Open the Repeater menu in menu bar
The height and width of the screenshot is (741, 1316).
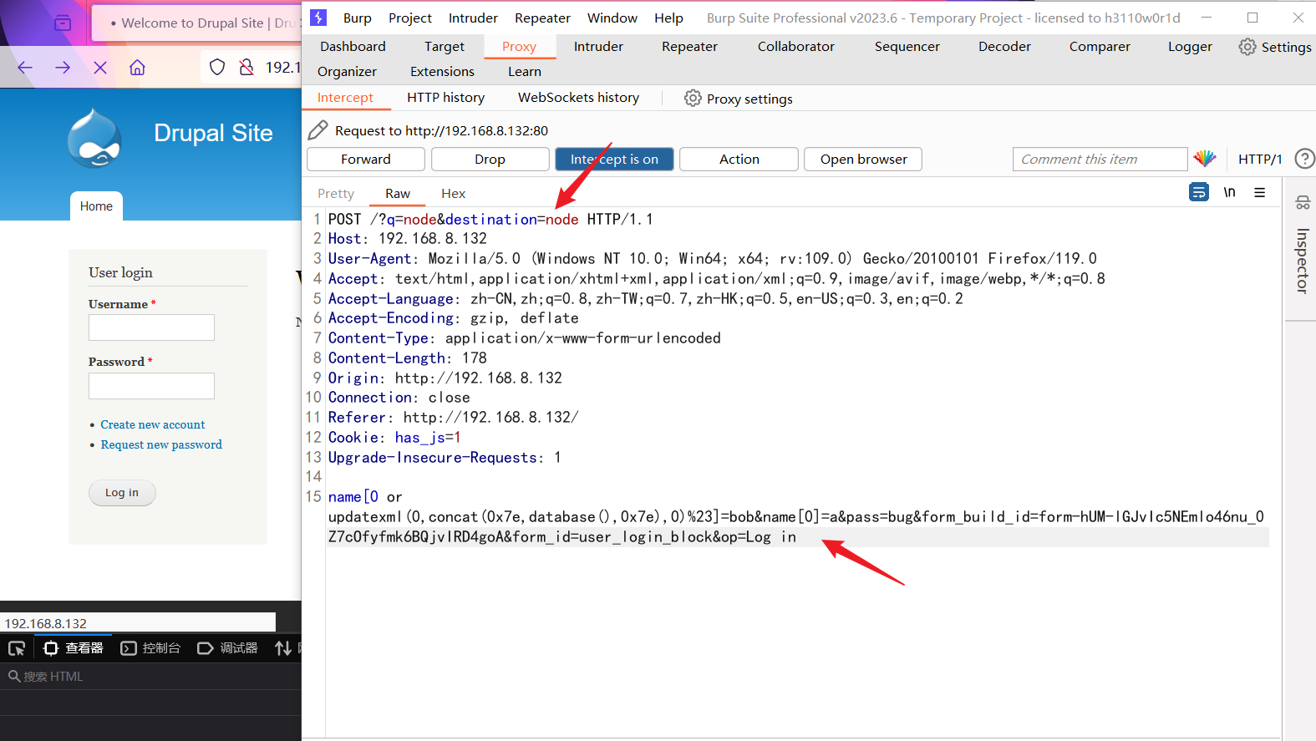click(542, 18)
